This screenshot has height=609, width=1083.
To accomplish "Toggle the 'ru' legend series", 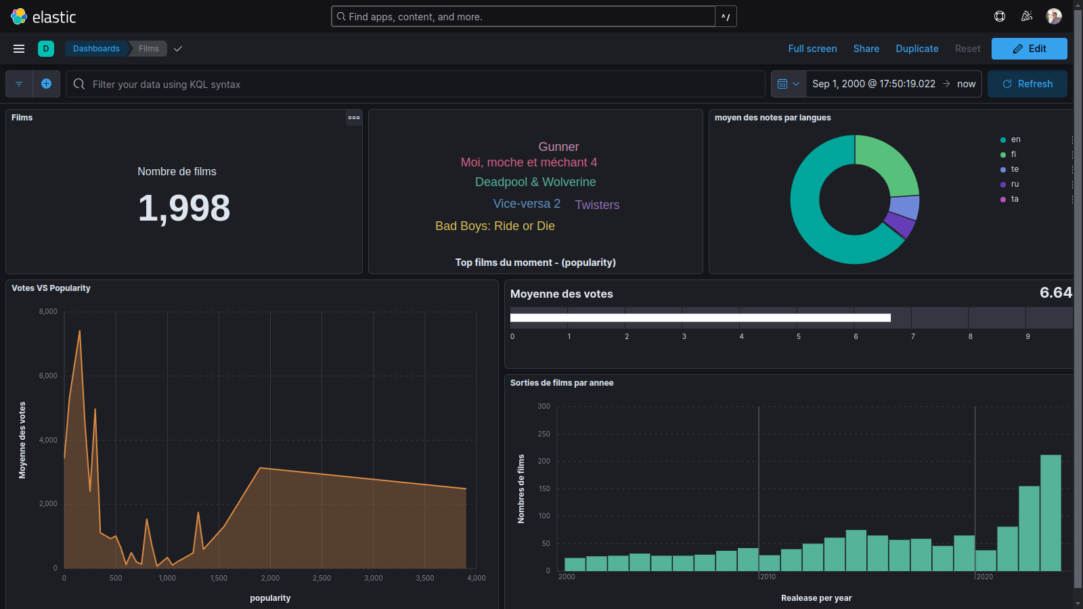I will click(1015, 184).
